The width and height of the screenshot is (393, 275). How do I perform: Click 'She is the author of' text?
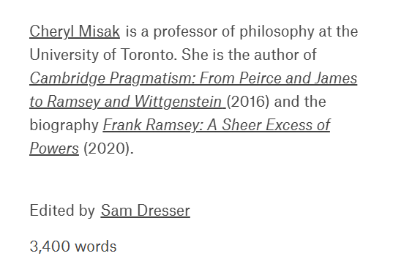(x=249, y=55)
